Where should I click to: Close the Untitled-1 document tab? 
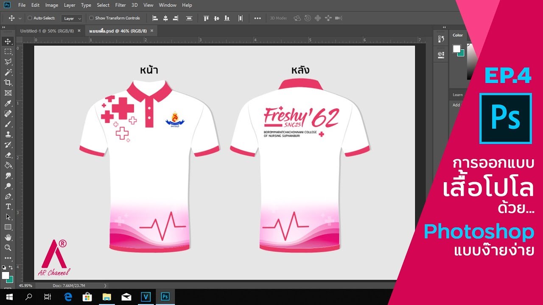tap(79, 31)
